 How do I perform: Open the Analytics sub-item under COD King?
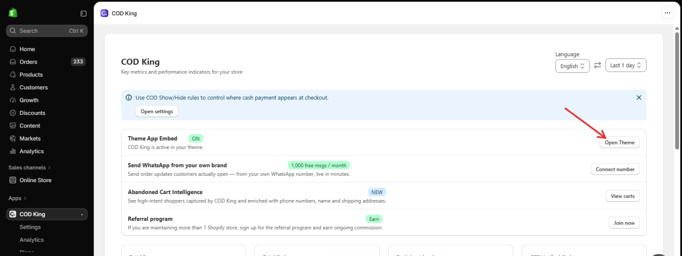point(32,240)
